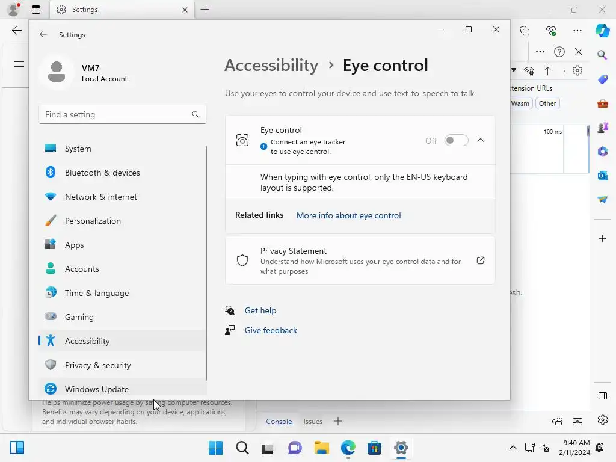This screenshot has height=462, width=616.
Task: Select Bluetooth & devices in sidebar
Action: (x=102, y=173)
